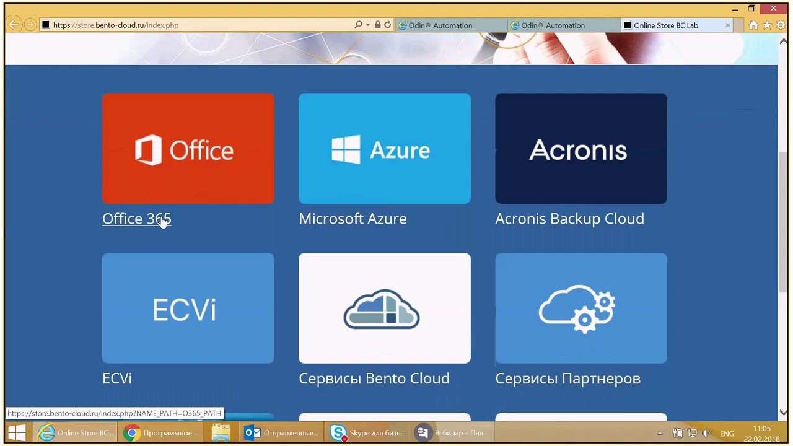The image size is (793, 446).
Task: Open File Explorer from taskbar
Action: (221, 433)
